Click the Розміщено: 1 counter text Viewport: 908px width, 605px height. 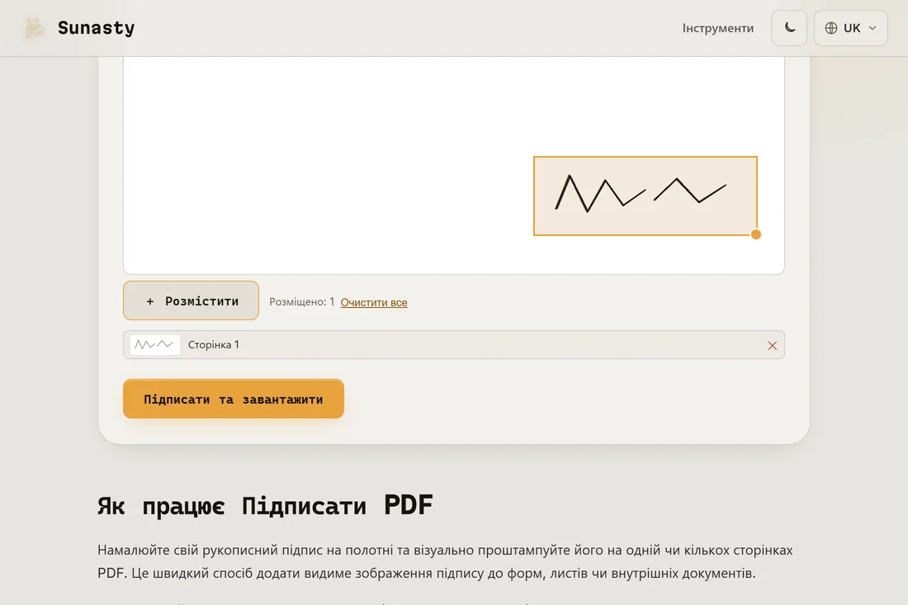coord(301,301)
